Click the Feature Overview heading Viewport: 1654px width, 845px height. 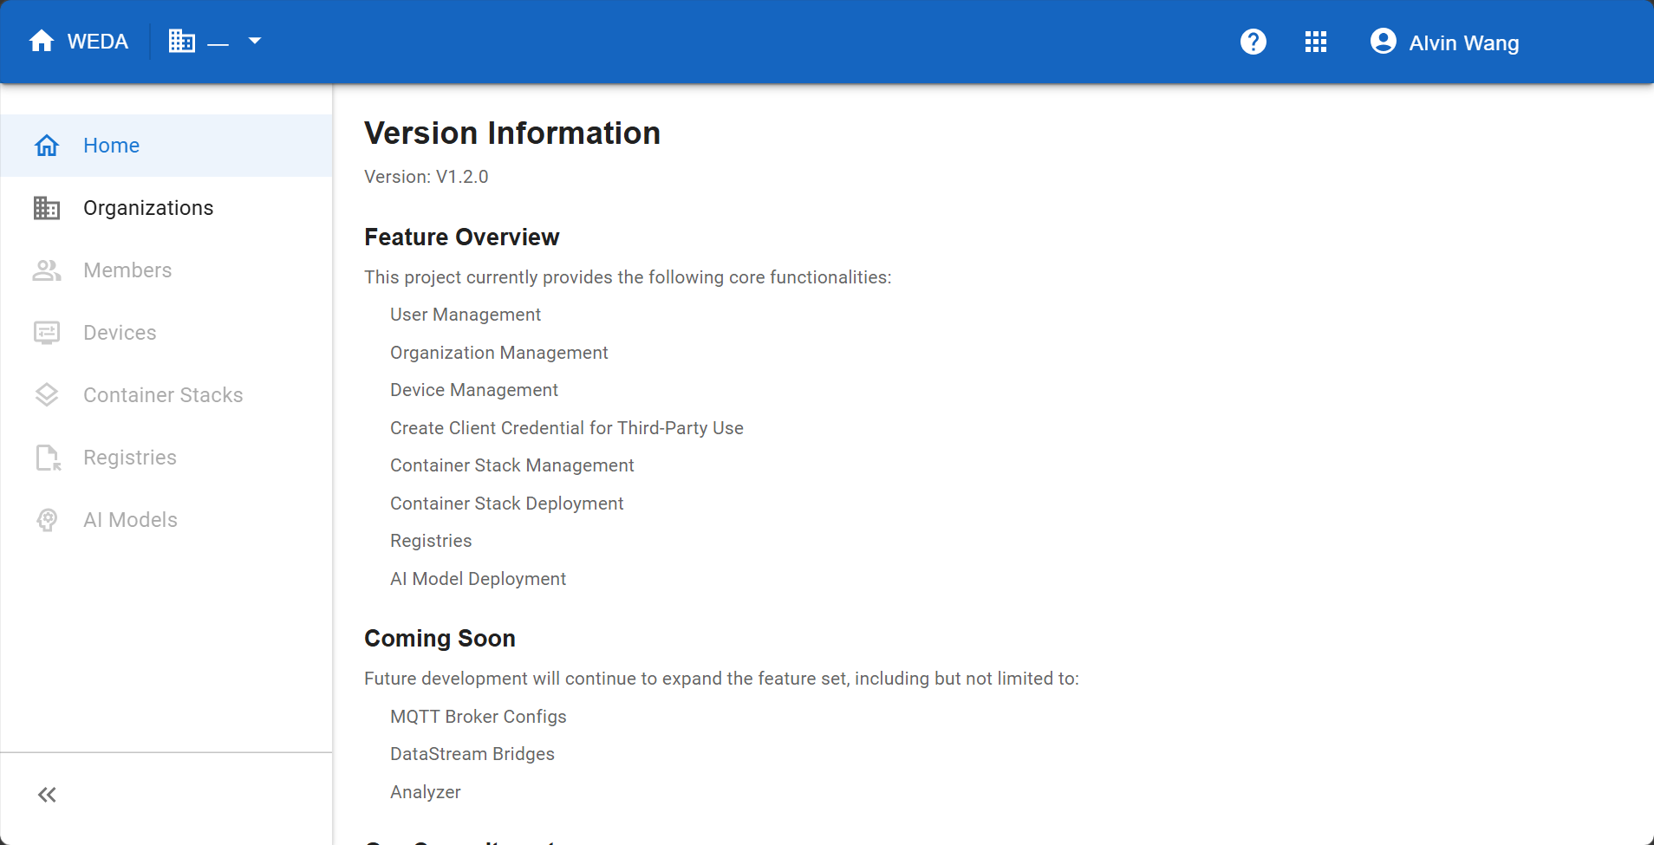pyautogui.click(x=462, y=237)
